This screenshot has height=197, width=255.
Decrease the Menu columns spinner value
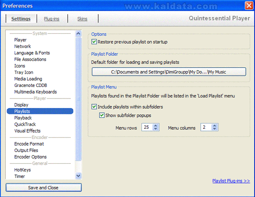tap(215, 129)
